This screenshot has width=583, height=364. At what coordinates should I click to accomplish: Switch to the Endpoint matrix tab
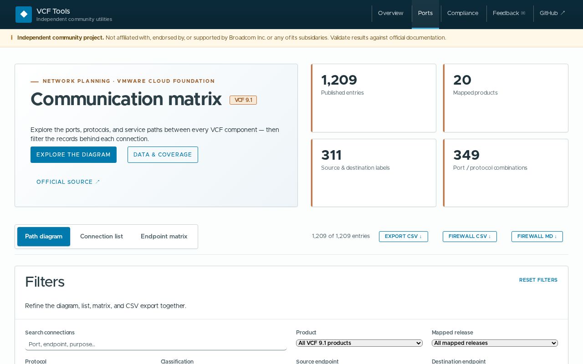[x=164, y=237]
